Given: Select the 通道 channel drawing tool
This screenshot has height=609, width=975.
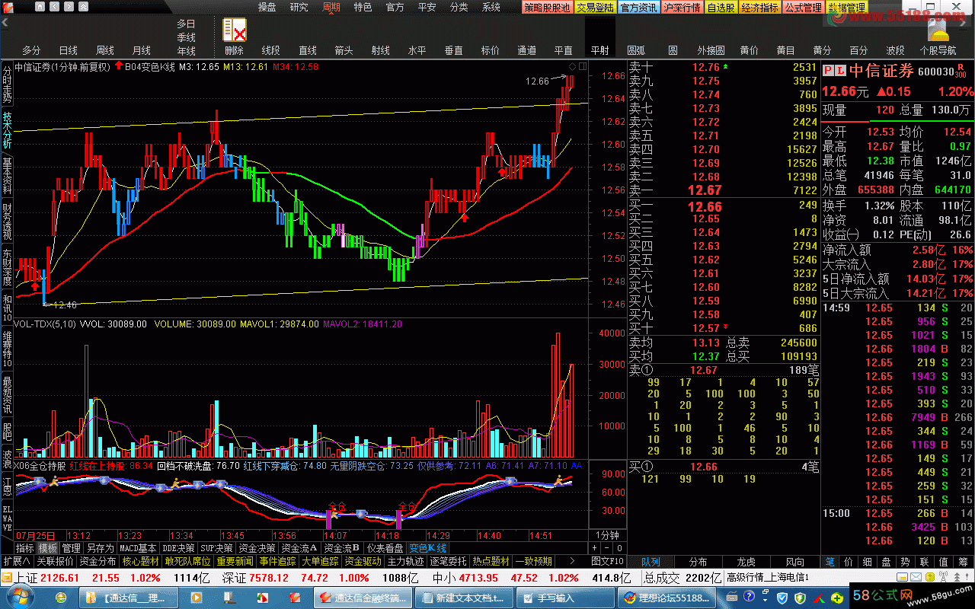Looking at the screenshot, I should 526,50.
